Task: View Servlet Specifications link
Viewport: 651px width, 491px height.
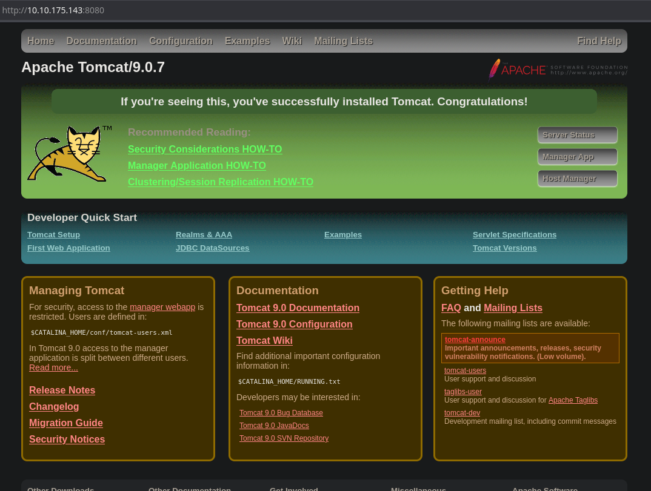Action: pos(514,235)
